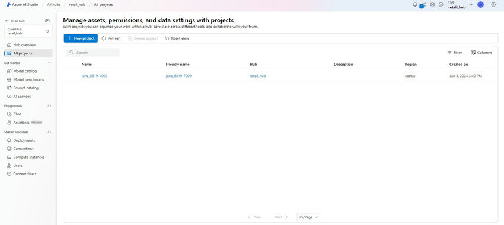Viewport: 504px width, 225px height.
Task: Click the Model catalog icon
Action: [x=9, y=71]
